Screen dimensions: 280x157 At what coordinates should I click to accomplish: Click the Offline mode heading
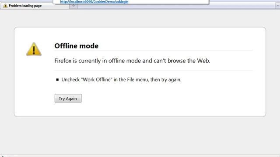(77, 46)
